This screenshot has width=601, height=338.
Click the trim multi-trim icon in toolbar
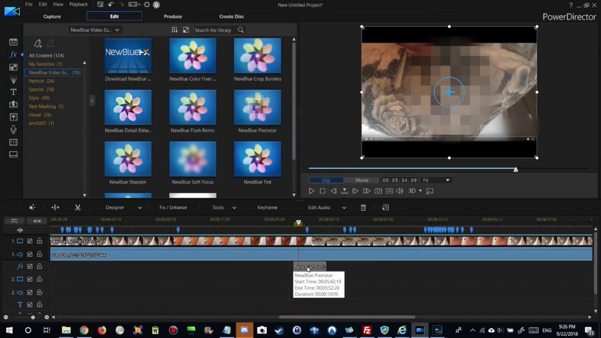[x=55, y=207]
